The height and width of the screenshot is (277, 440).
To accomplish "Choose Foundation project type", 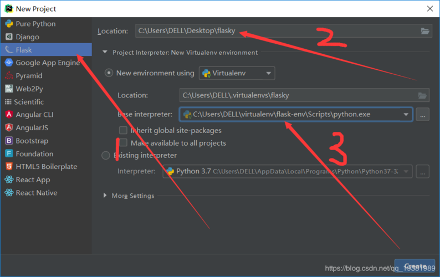I will click(x=46, y=153).
